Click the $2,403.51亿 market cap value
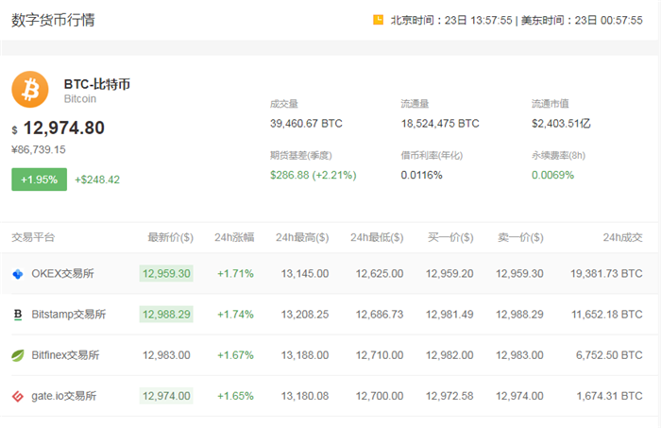The image size is (661, 428). (x=561, y=124)
